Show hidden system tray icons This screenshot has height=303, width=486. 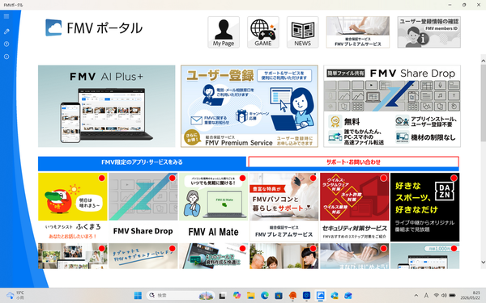(416, 296)
